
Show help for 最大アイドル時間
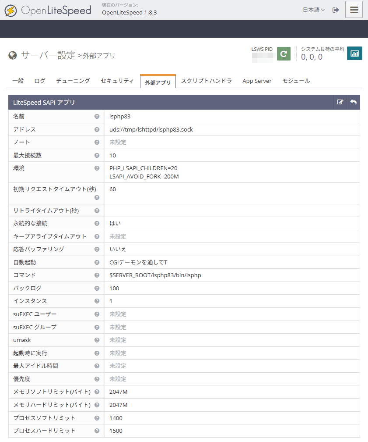point(97,366)
